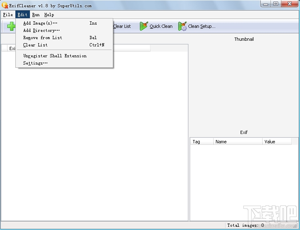Click the Quick Clean toolbar label
Viewport: 300px width, 230px height.
point(161,26)
